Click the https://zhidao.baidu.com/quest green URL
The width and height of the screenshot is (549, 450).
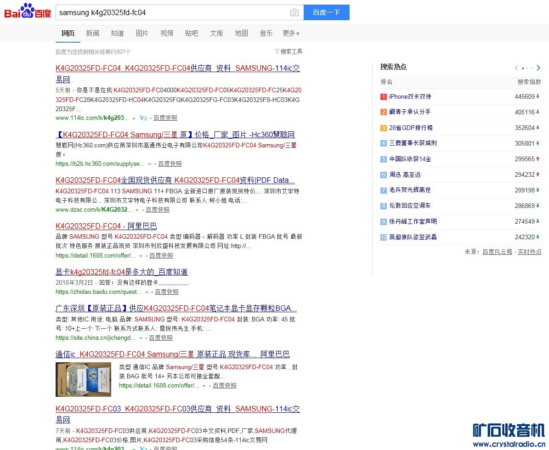pos(98,292)
